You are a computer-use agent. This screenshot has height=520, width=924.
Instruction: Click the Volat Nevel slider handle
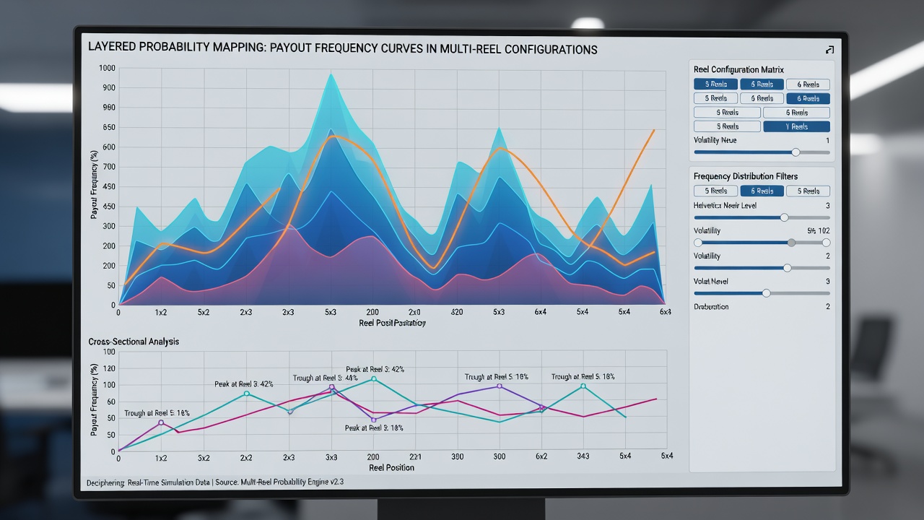point(766,293)
